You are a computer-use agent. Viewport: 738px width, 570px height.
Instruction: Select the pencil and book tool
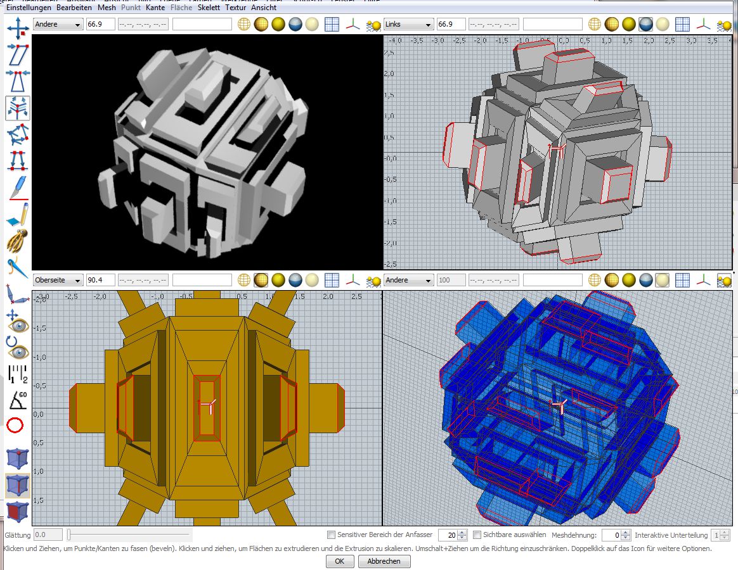18,215
